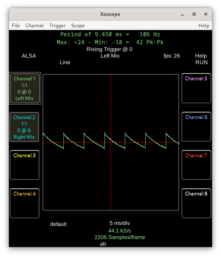Click the Line plot mode label
This screenshot has width=221, height=257.
coord(65,63)
